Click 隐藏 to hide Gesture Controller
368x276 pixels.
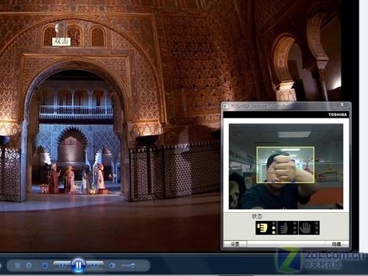click(336, 244)
